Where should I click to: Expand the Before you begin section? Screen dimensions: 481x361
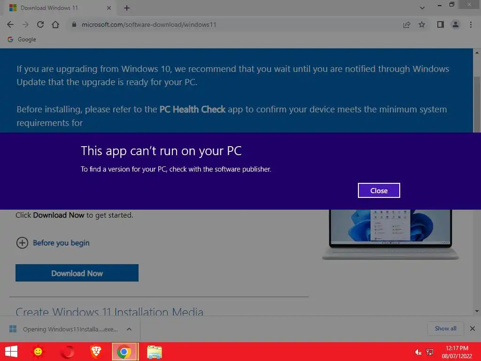pos(53,243)
